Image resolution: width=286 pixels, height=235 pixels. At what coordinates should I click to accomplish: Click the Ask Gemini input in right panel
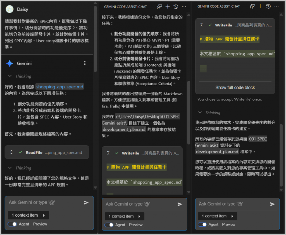coord(233,204)
